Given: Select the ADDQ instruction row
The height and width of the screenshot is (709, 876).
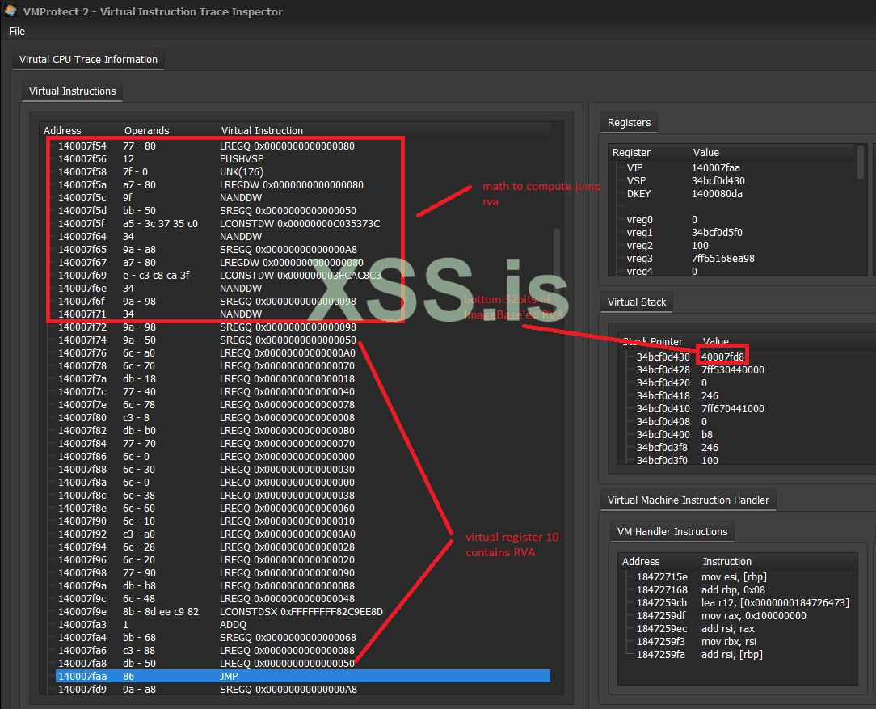Looking at the screenshot, I should (x=303, y=625).
